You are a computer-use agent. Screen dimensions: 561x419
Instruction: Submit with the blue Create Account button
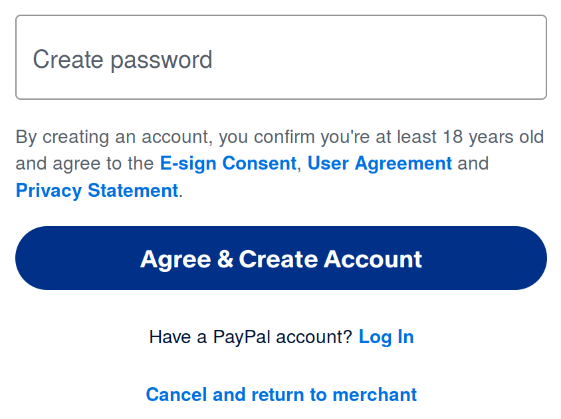tap(280, 258)
